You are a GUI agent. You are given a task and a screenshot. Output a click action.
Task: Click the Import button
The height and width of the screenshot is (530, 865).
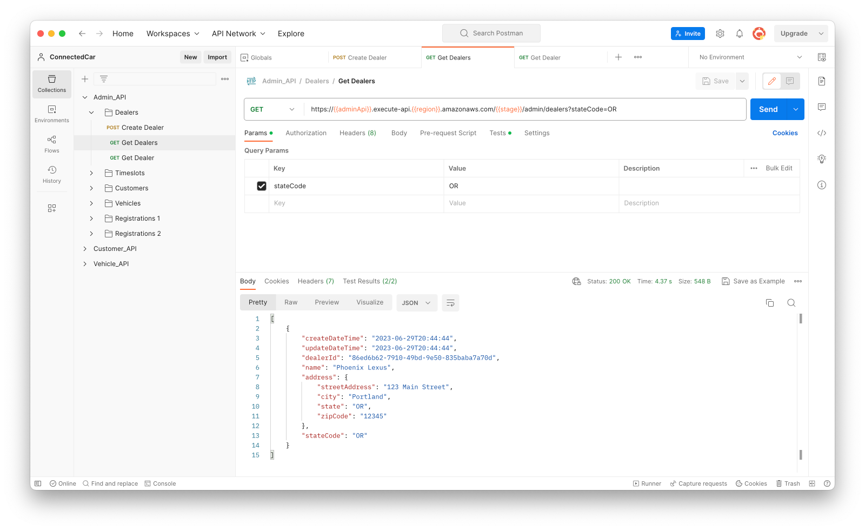217,57
